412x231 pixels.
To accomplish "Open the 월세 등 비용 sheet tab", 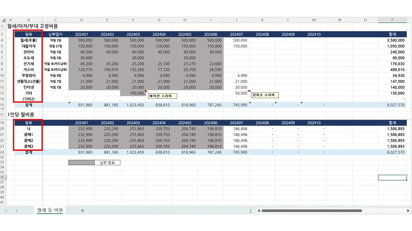I will pyautogui.click(x=50, y=210).
